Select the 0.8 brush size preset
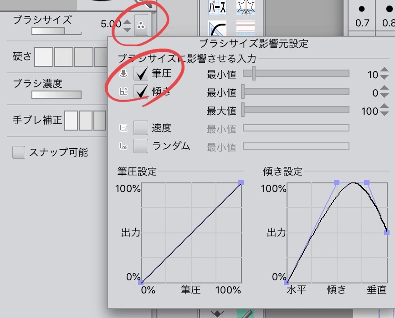Screen dimensions: 395x318 click(x=386, y=16)
